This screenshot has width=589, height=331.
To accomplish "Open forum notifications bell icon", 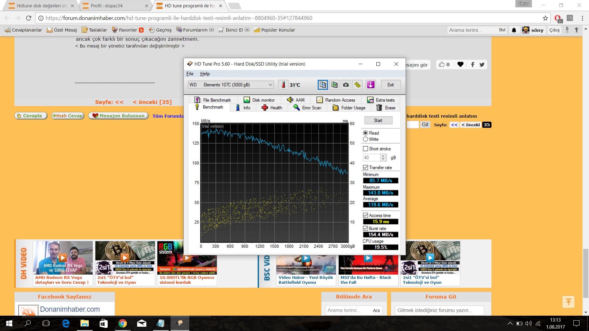I will click(514, 30).
